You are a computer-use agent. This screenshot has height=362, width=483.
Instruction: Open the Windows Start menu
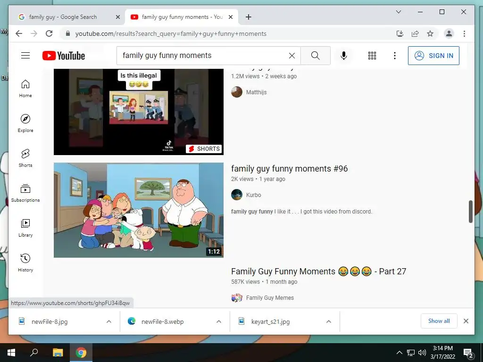[11, 353]
